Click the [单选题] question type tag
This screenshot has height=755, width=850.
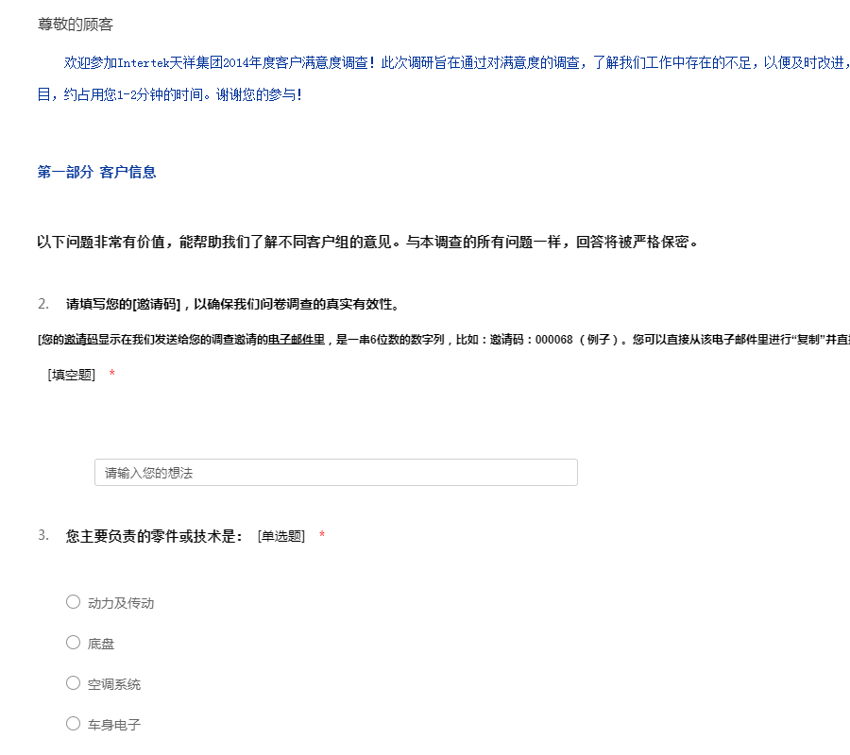tap(280, 536)
